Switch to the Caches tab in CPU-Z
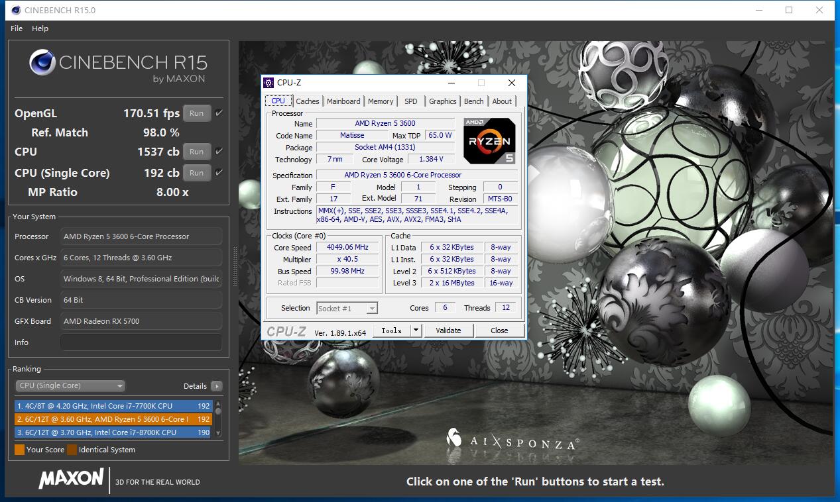 tap(308, 101)
